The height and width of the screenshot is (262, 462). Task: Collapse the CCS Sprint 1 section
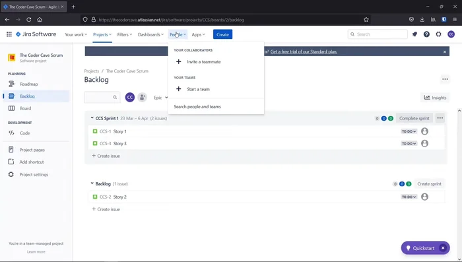(x=92, y=118)
